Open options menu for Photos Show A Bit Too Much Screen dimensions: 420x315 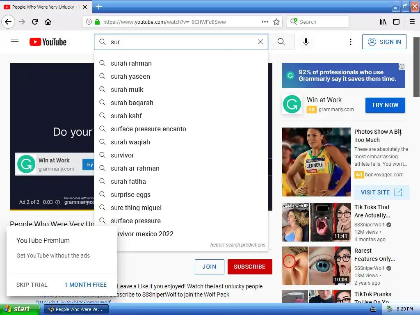[x=400, y=132]
